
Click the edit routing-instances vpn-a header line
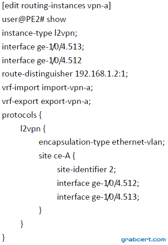pos(56,6)
